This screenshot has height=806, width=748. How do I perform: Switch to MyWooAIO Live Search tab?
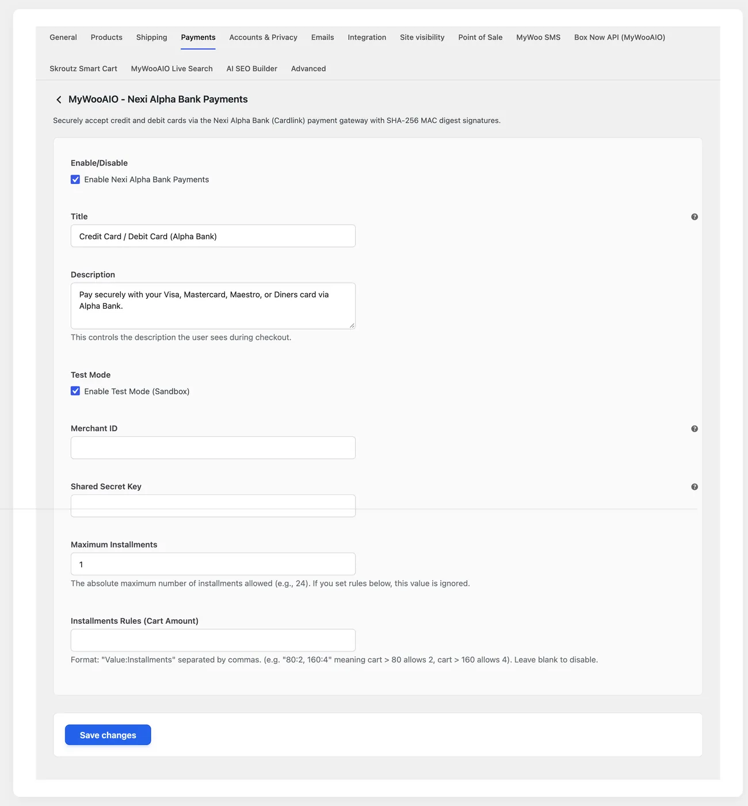pos(172,68)
